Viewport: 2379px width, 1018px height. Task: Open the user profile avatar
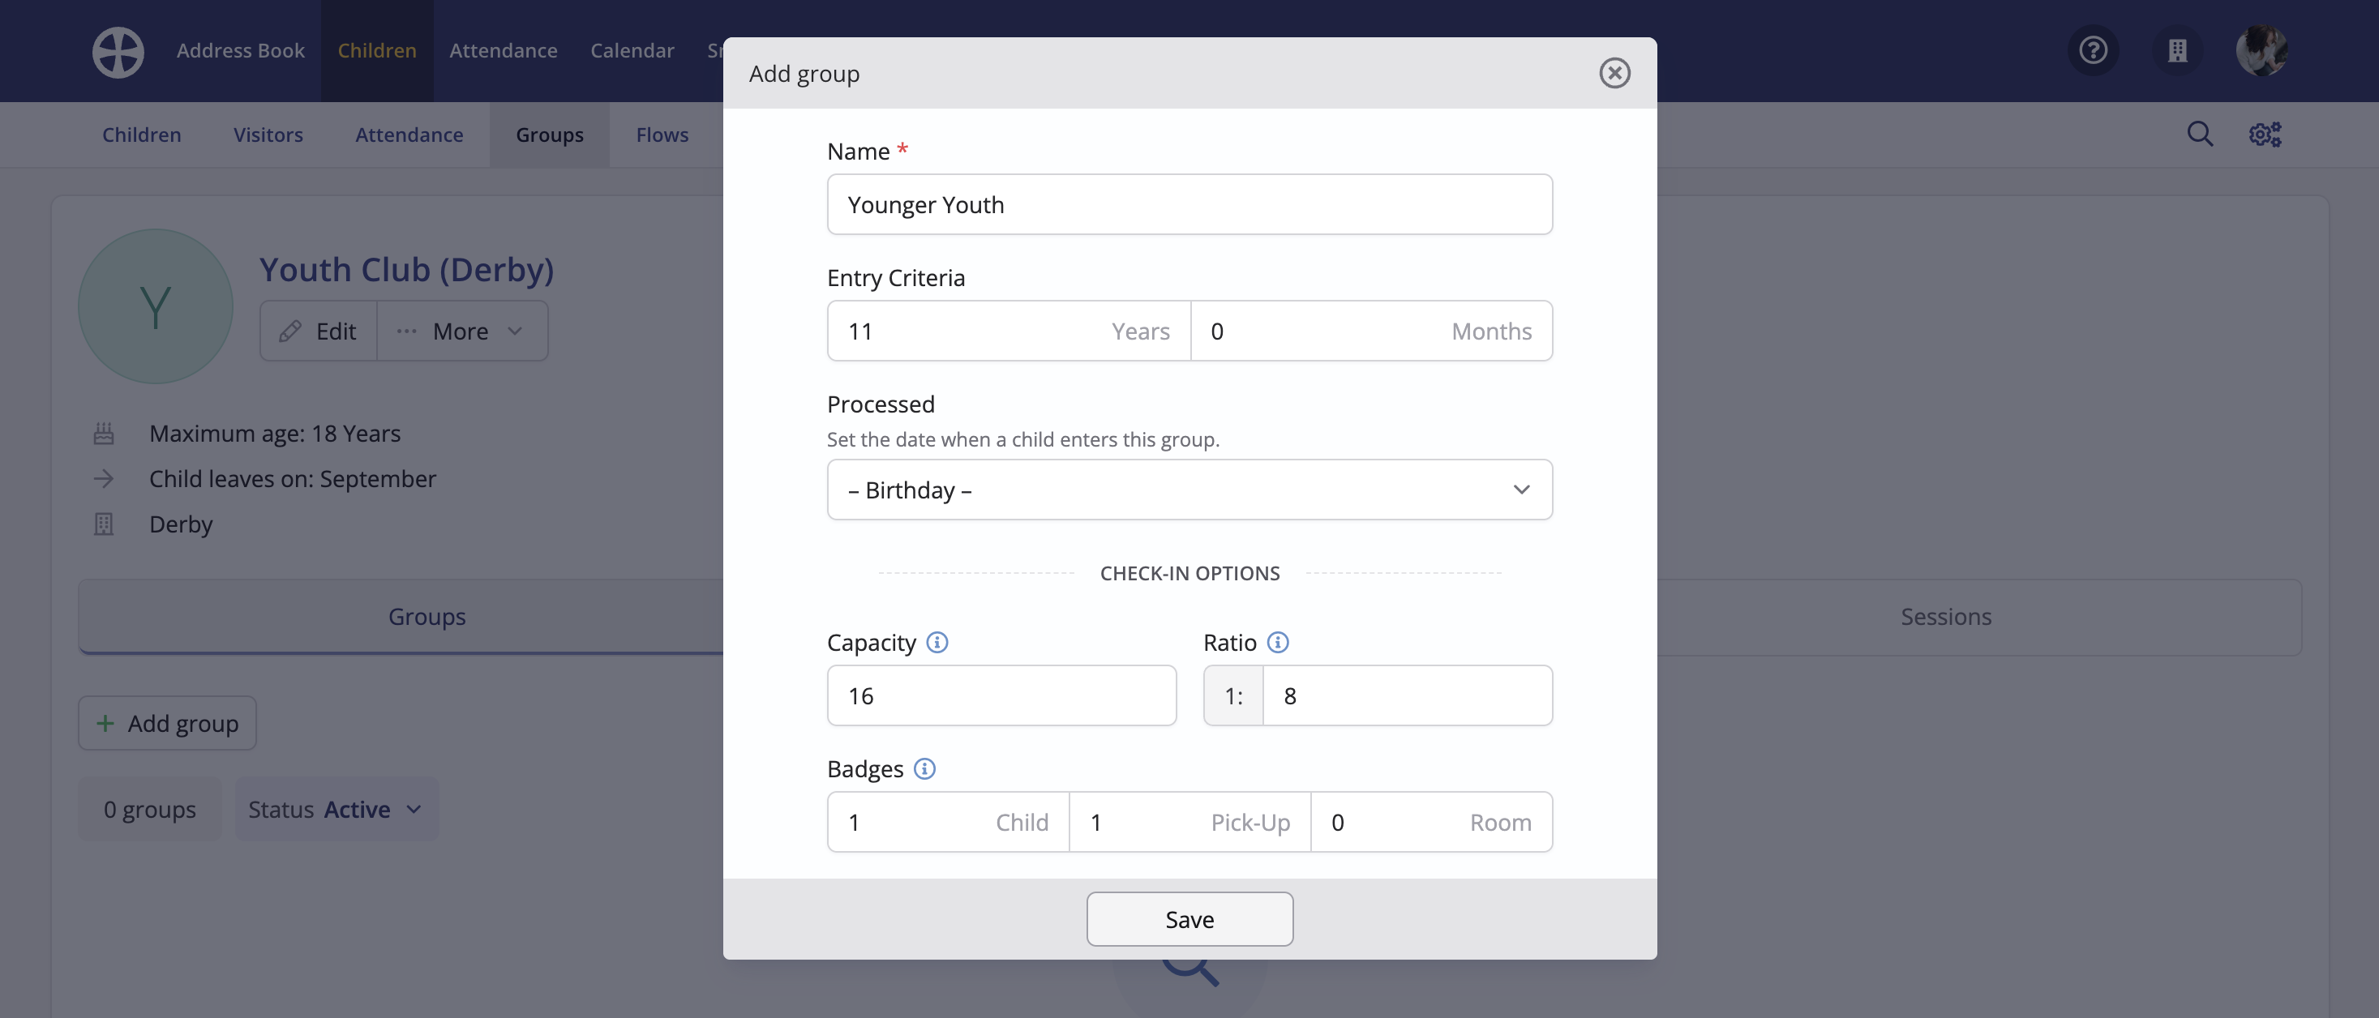[x=2261, y=49]
